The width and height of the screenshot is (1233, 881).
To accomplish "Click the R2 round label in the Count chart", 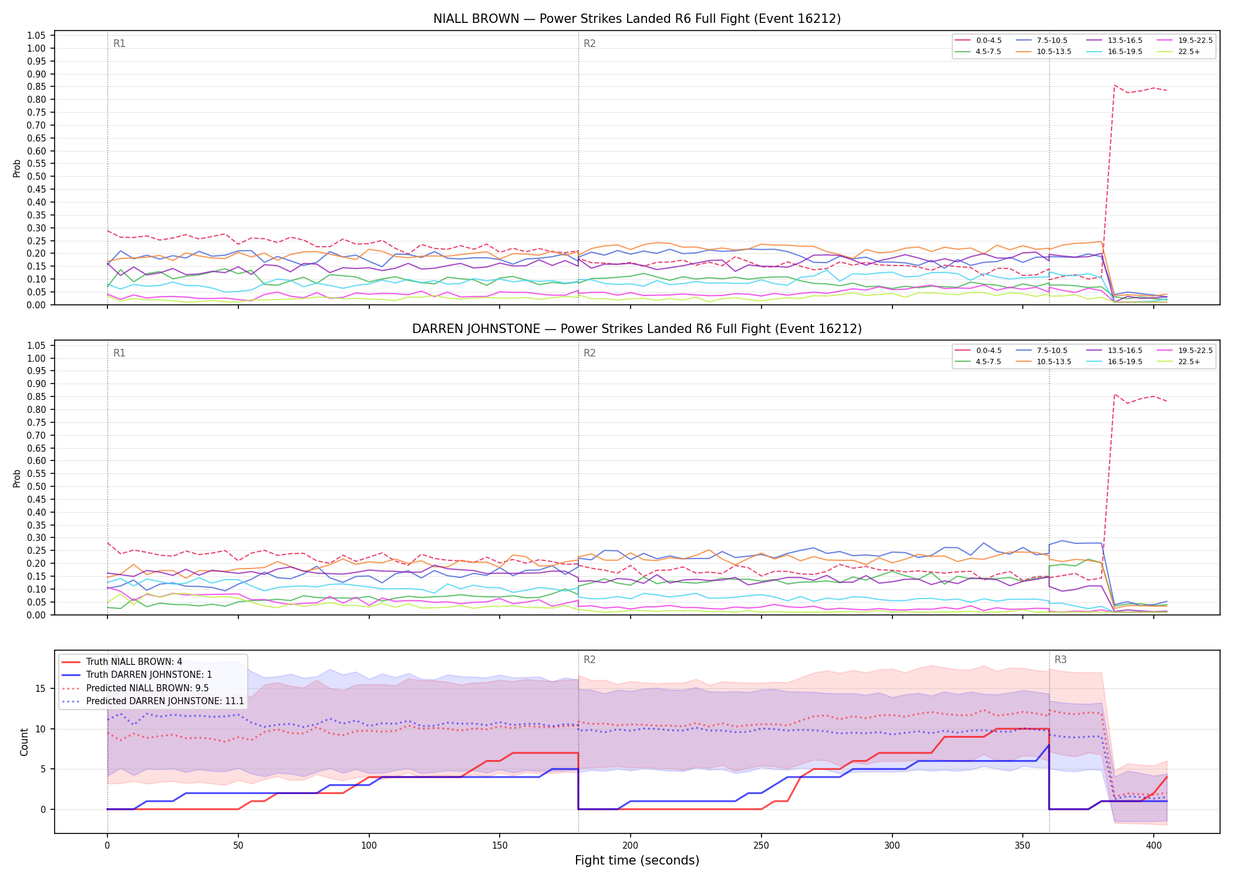I will click(589, 660).
